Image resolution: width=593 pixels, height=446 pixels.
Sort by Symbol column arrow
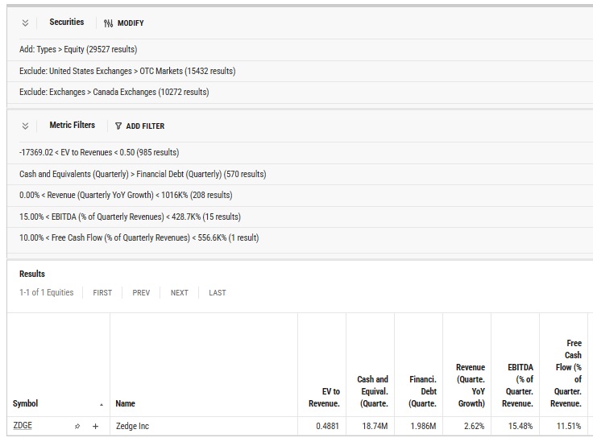[102, 405]
